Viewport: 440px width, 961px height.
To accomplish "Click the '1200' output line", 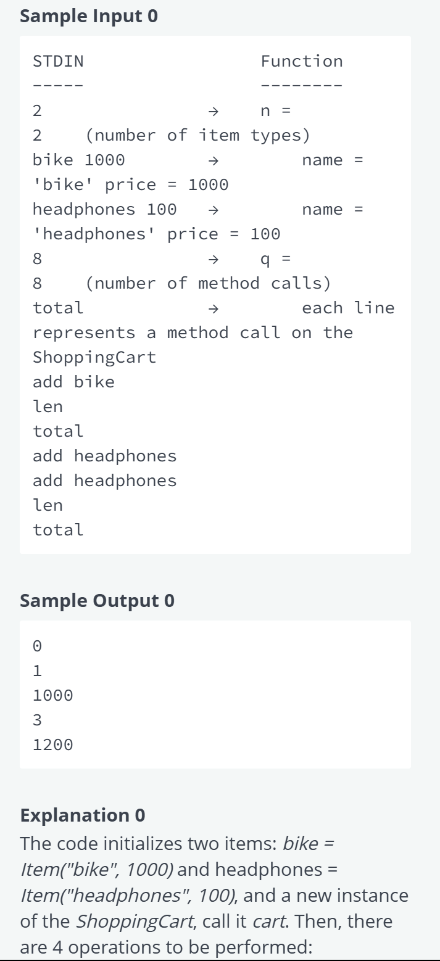I will coord(53,744).
